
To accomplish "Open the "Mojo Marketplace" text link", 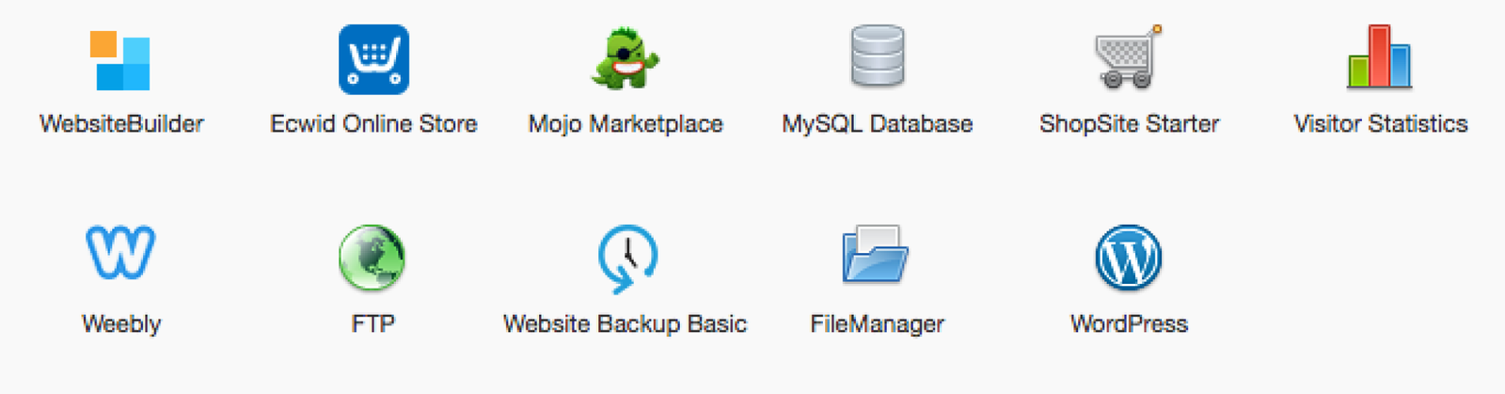I will click(626, 124).
